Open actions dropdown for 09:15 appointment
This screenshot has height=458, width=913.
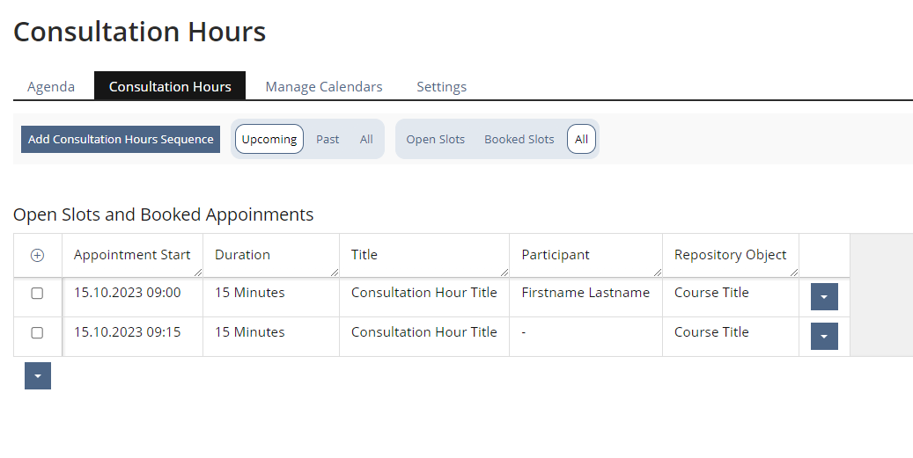(823, 337)
